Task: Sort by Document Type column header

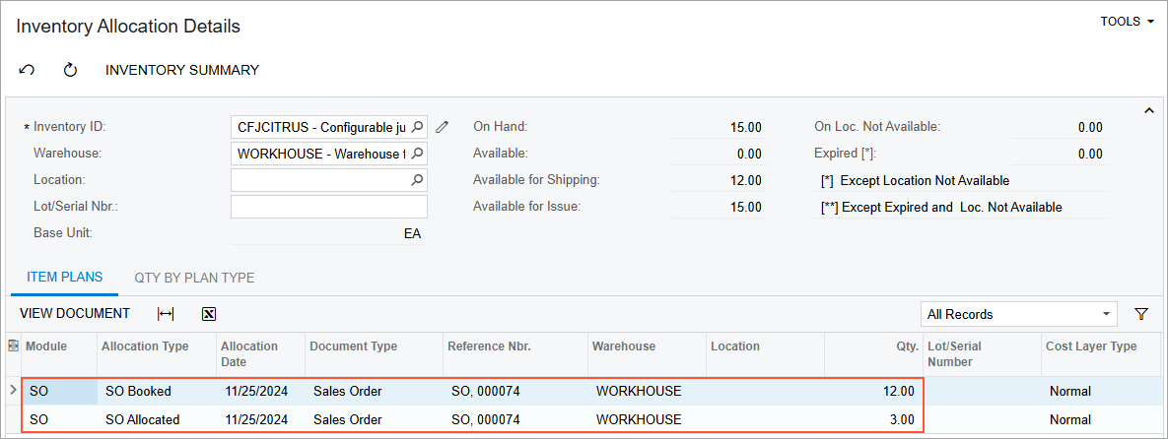Action: pos(374,353)
